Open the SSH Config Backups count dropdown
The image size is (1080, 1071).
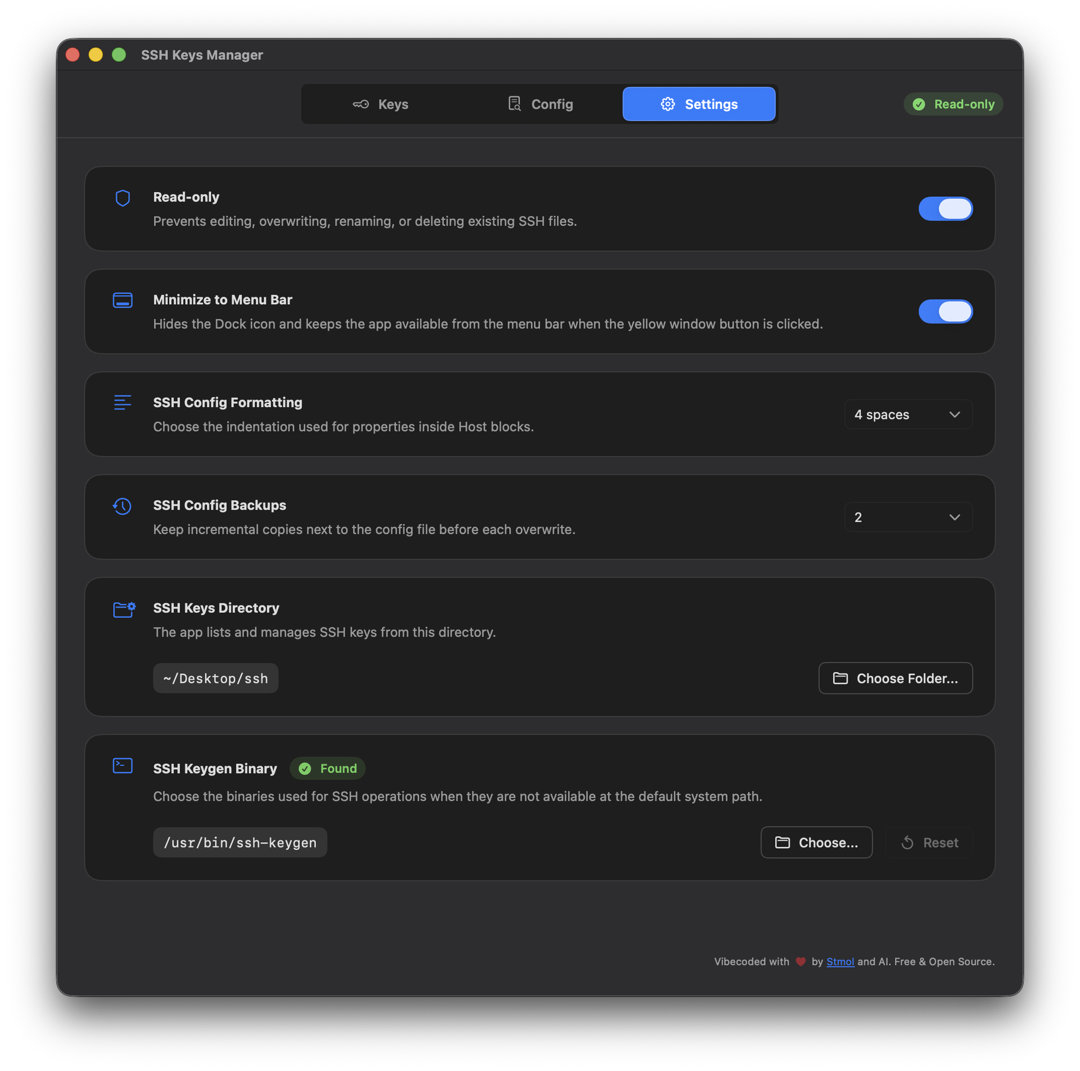tap(908, 517)
